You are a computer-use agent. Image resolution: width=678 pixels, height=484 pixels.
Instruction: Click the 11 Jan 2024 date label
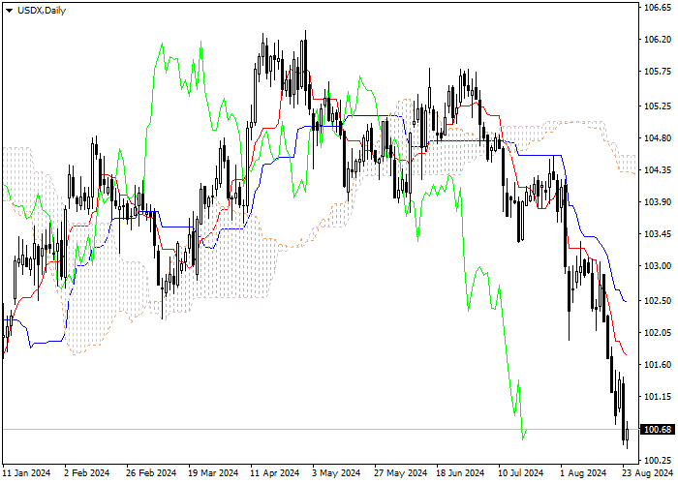27,473
